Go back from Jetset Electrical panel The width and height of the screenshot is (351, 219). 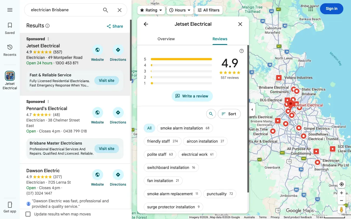click(x=146, y=24)
